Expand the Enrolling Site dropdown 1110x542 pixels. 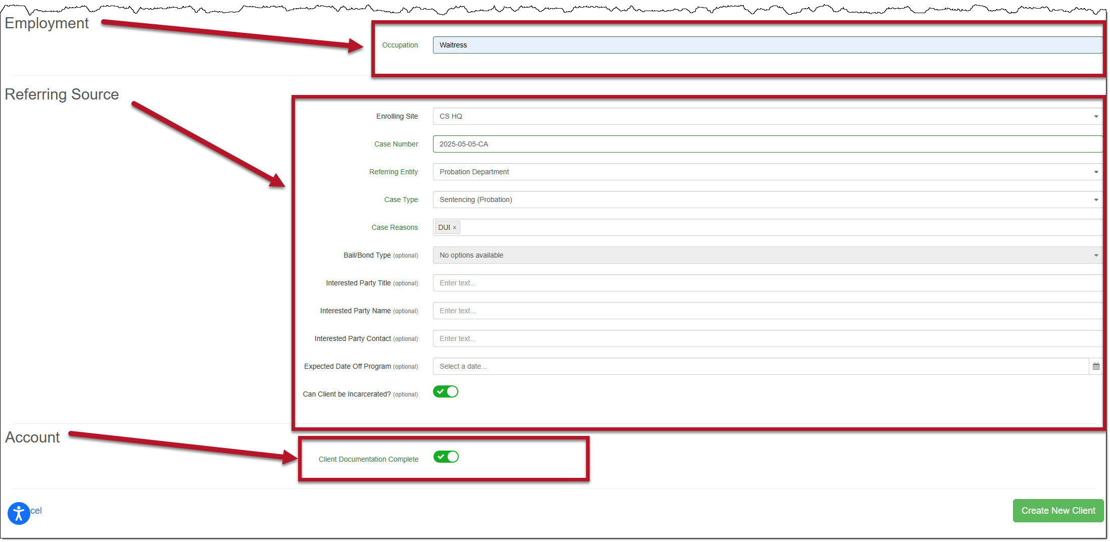coord(767,116)
